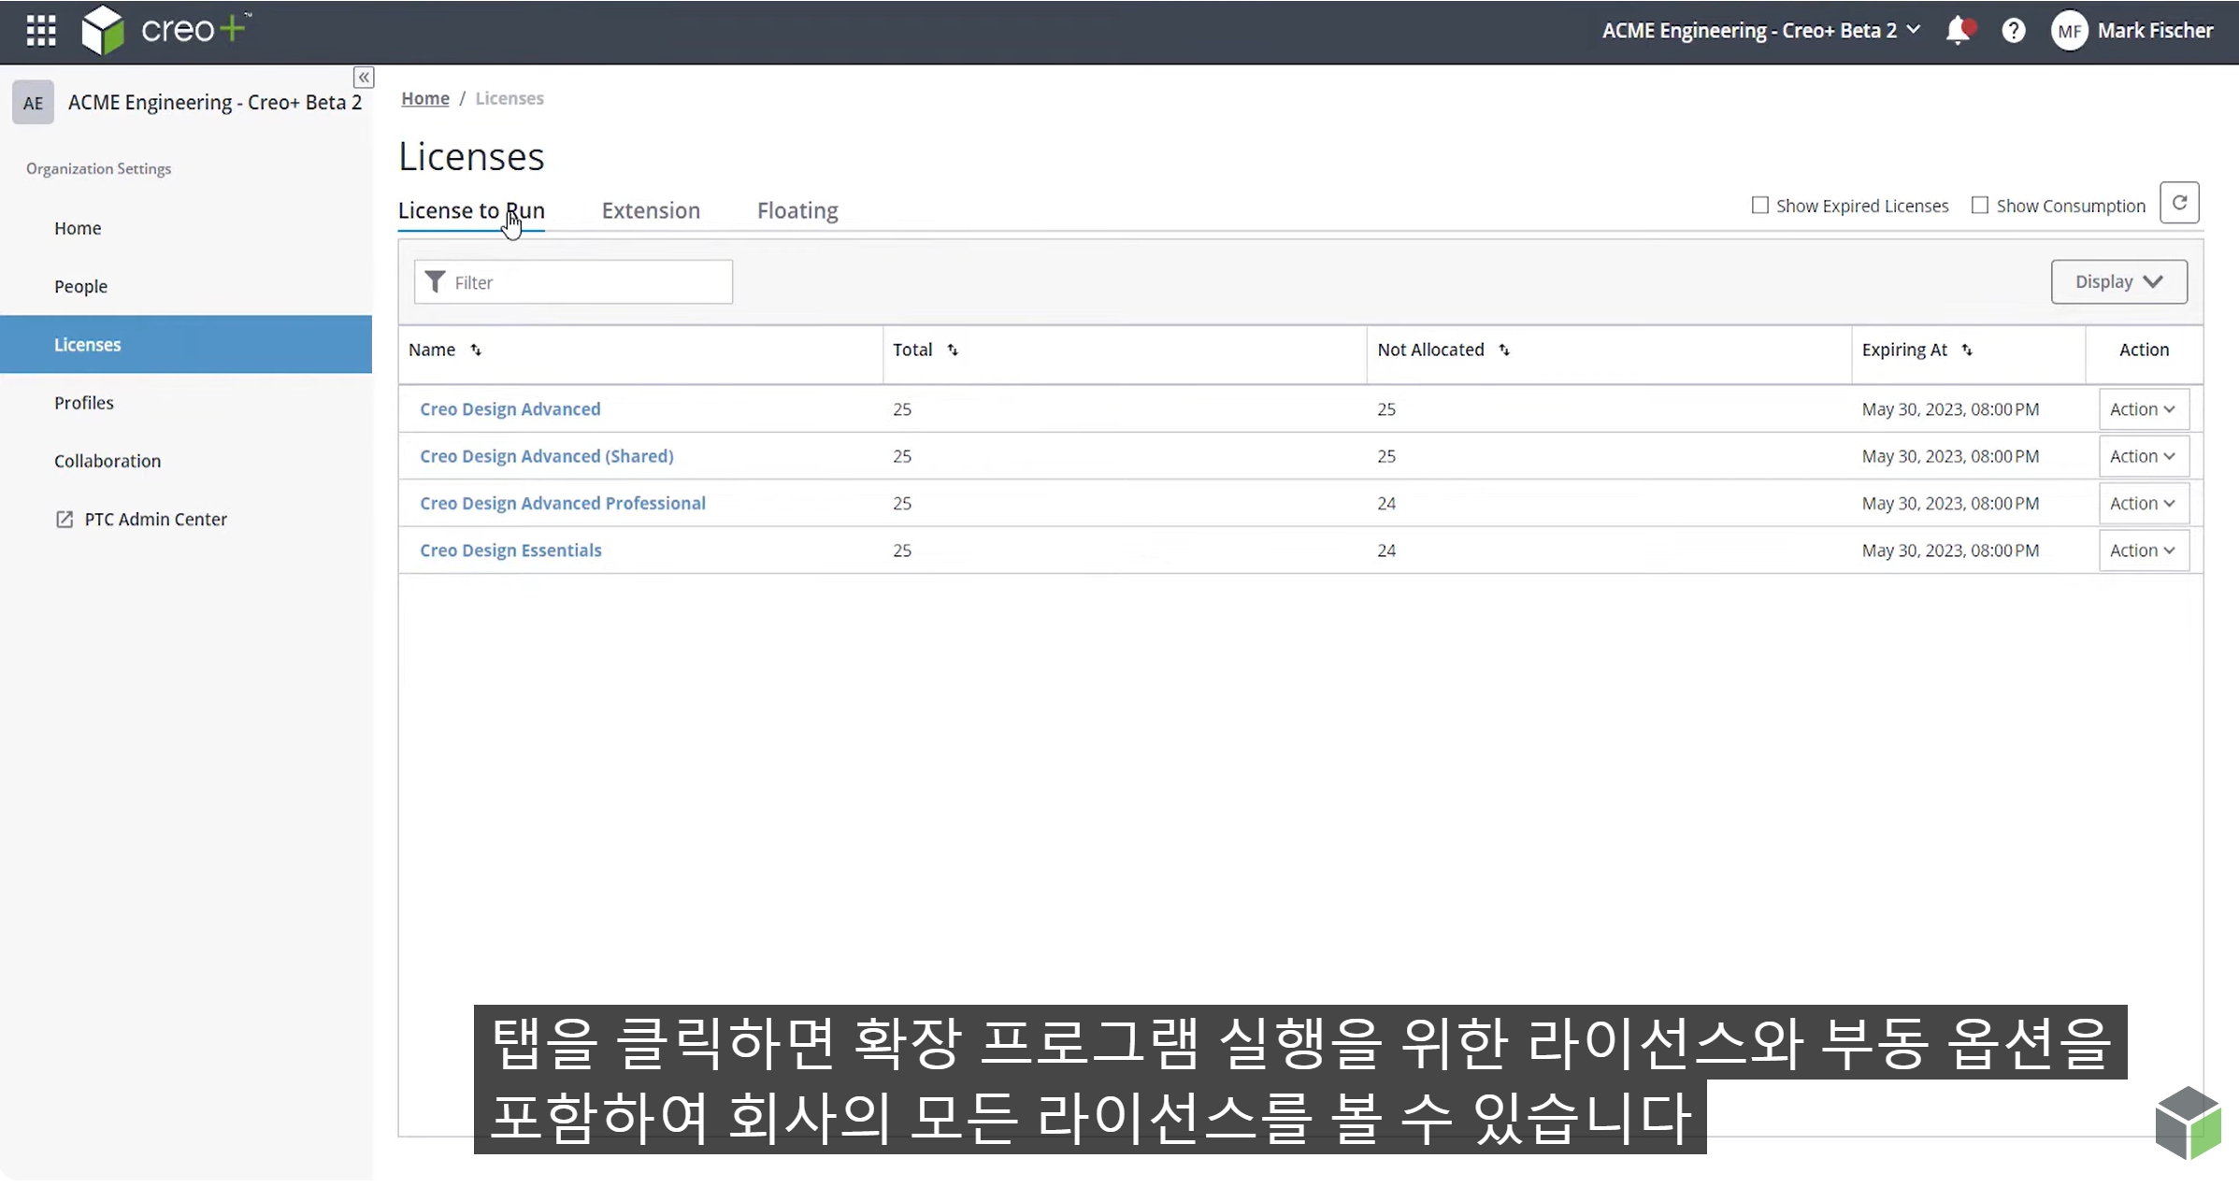Viewport: 2239px width, 1187px height.
Task: Open Action menu for Creo Design Advanced (Shared)
Action: [x=2143, y=456]
